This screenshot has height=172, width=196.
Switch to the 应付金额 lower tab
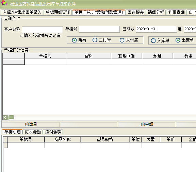pyautogui.click(x=53, y=132)
